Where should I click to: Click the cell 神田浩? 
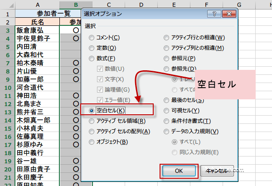pos(37,96)
